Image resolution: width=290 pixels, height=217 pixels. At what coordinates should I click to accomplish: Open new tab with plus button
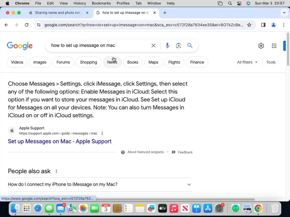165,13
